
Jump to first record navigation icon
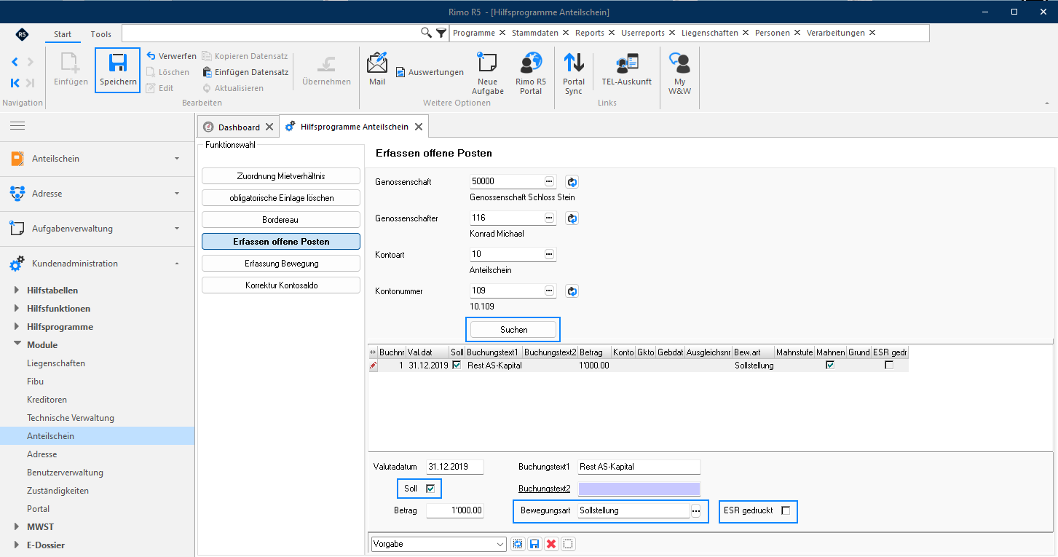pos(15,83)
